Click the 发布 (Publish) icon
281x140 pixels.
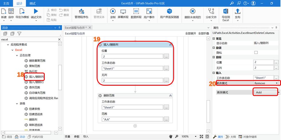coord(237,11)
